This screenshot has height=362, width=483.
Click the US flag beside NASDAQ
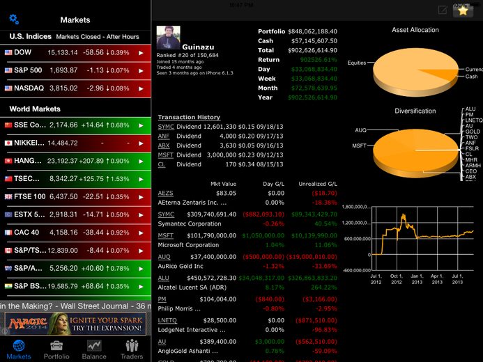(8, 88)
